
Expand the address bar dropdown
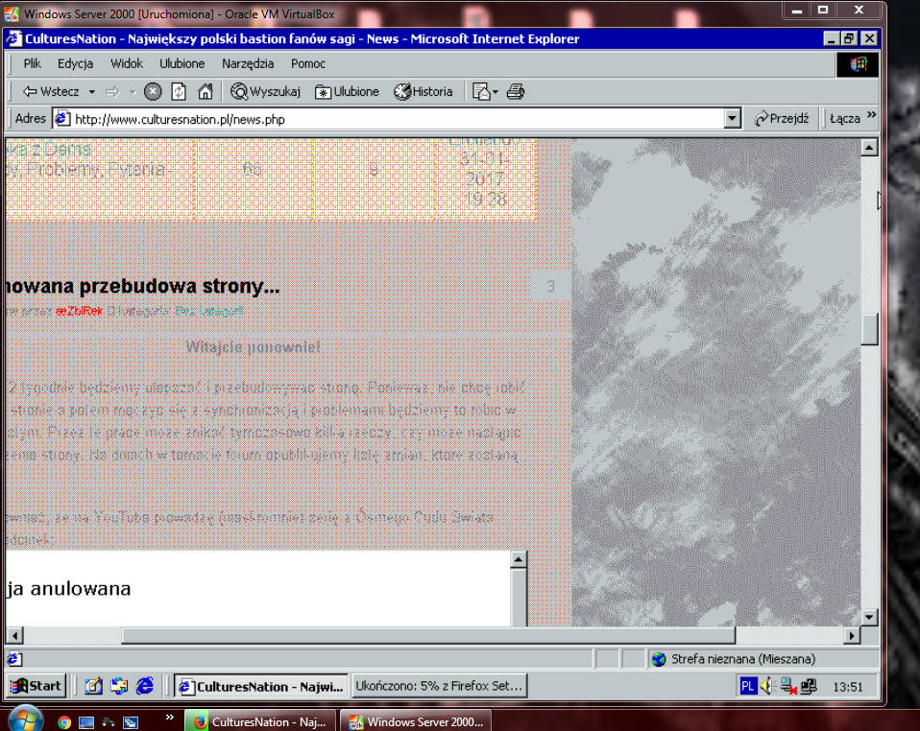click(732, 119)
